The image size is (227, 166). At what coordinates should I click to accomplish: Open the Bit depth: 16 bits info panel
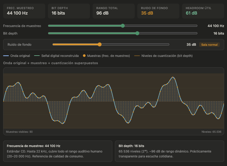169,151
